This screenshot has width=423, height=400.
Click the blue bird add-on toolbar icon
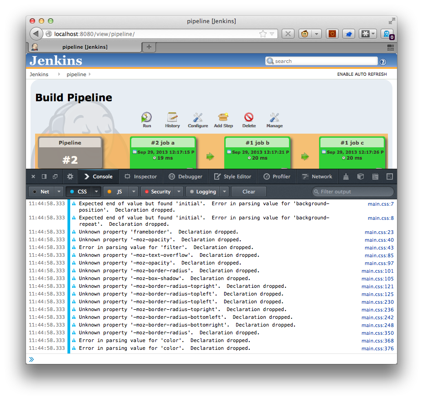click(349, 34)
